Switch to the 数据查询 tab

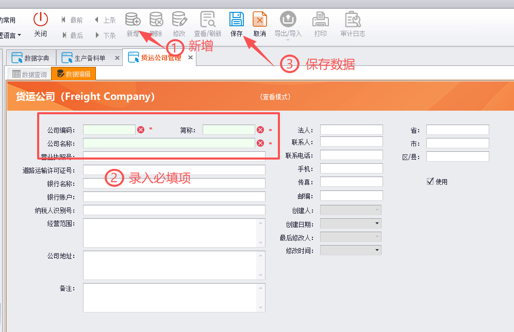(29, 74)
